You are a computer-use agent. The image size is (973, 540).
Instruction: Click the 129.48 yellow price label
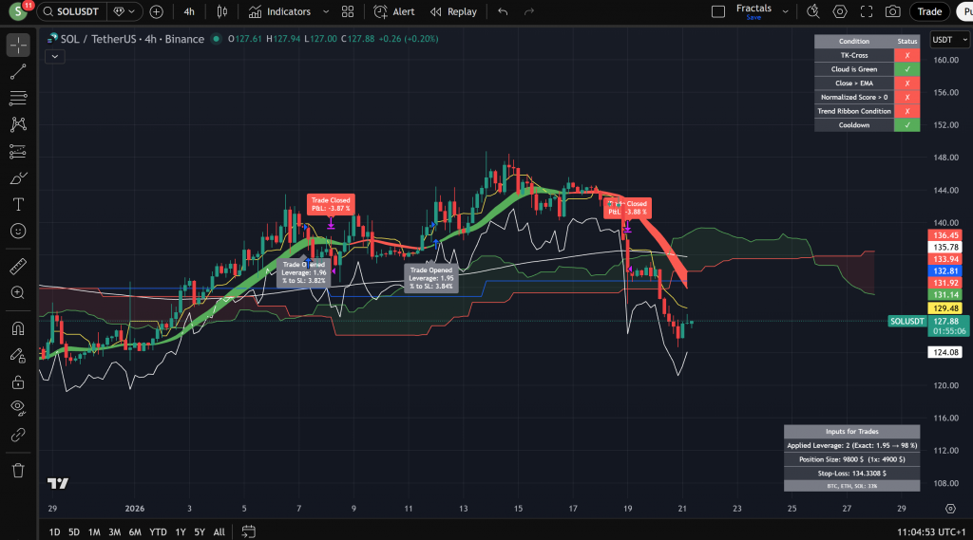[x=944, y=308]
